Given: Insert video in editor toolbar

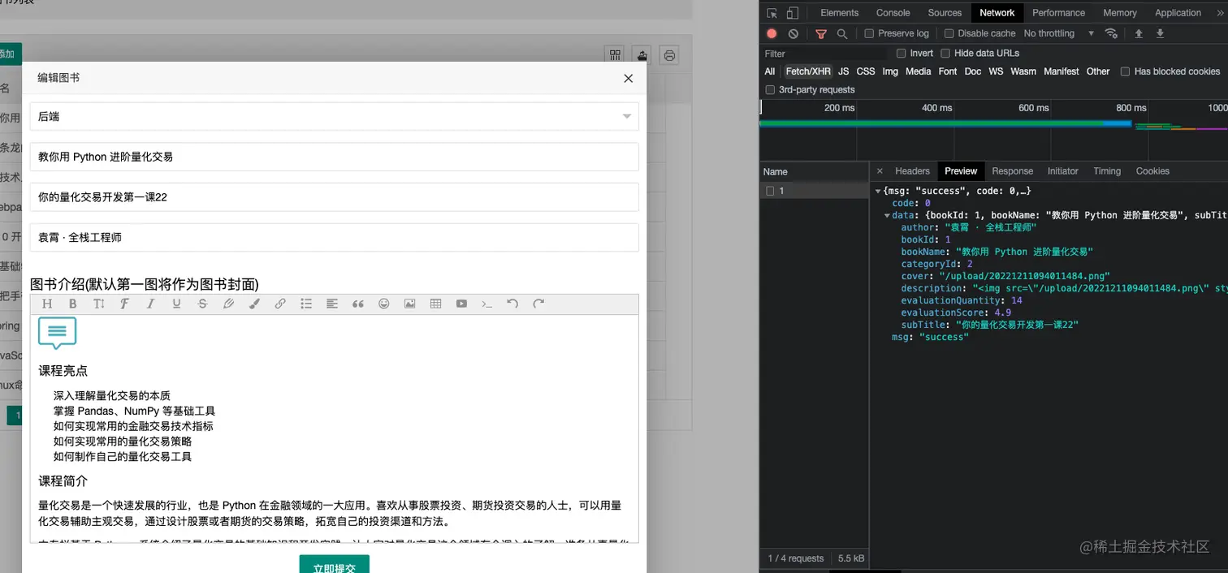Looking at the screenshot, I should [x=461, y=304].
